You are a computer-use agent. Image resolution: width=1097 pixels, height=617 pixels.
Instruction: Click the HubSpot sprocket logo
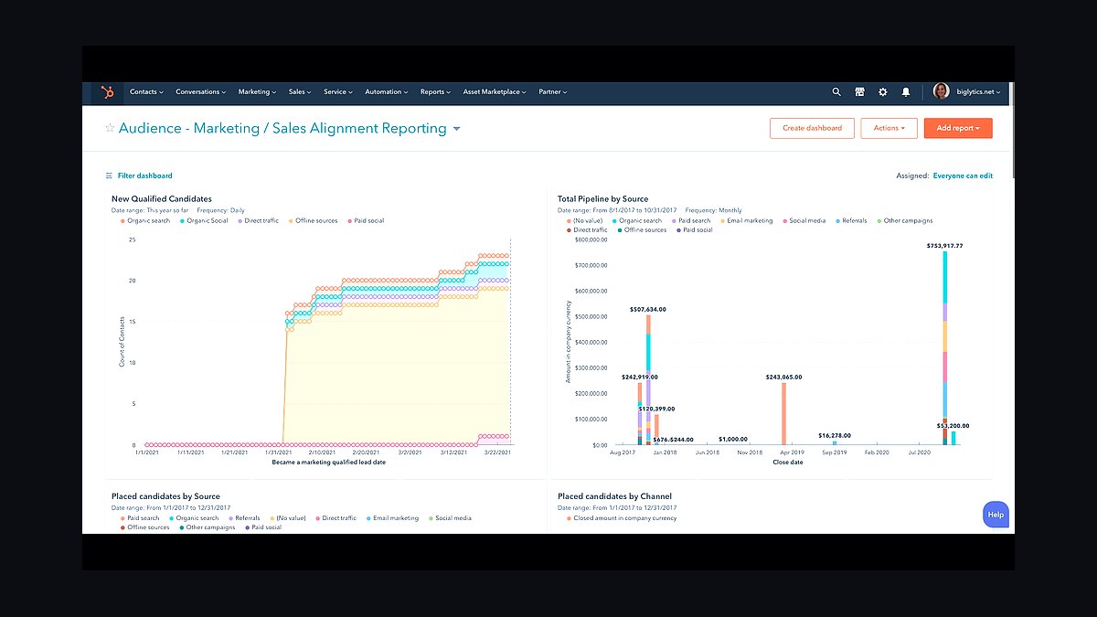tap(108, 92)
